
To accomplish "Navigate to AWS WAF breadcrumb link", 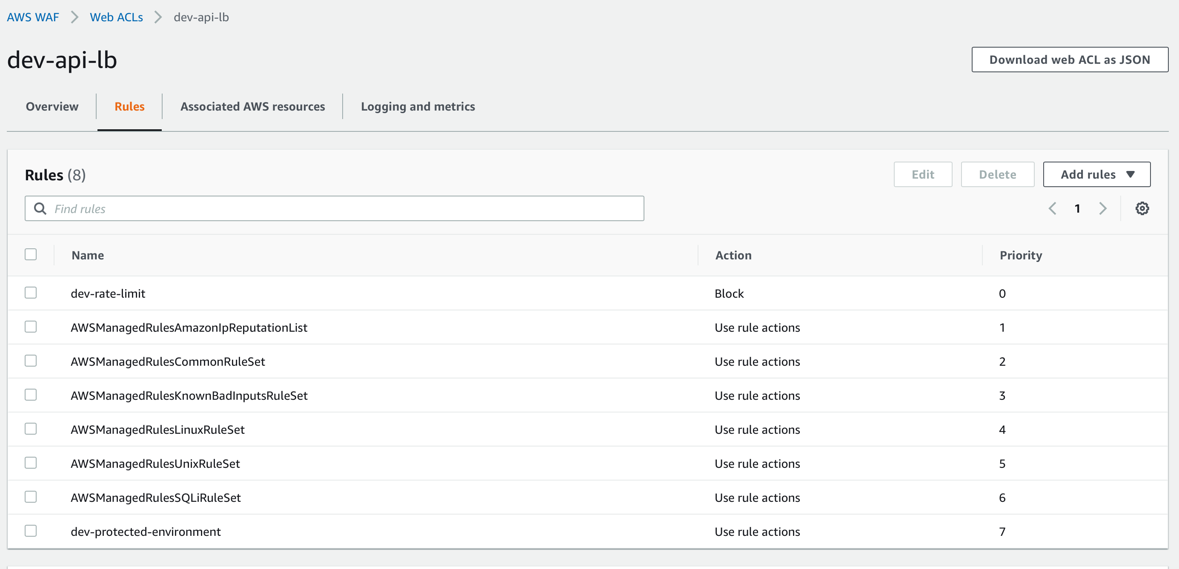I will coord(33,17).
